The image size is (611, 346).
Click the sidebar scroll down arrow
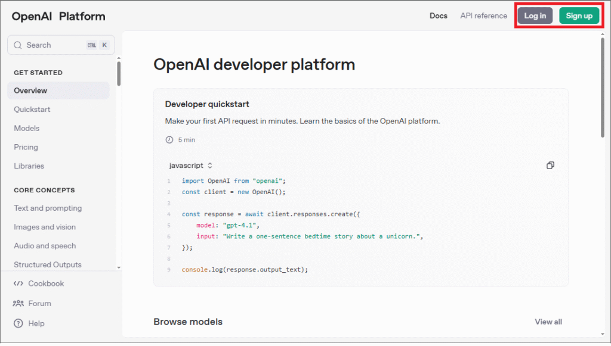(x=119, y=267)
